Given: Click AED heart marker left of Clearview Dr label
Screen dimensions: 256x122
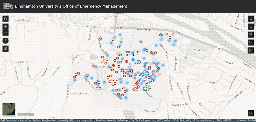Looking at the screenshot, I should pos(93,66).
